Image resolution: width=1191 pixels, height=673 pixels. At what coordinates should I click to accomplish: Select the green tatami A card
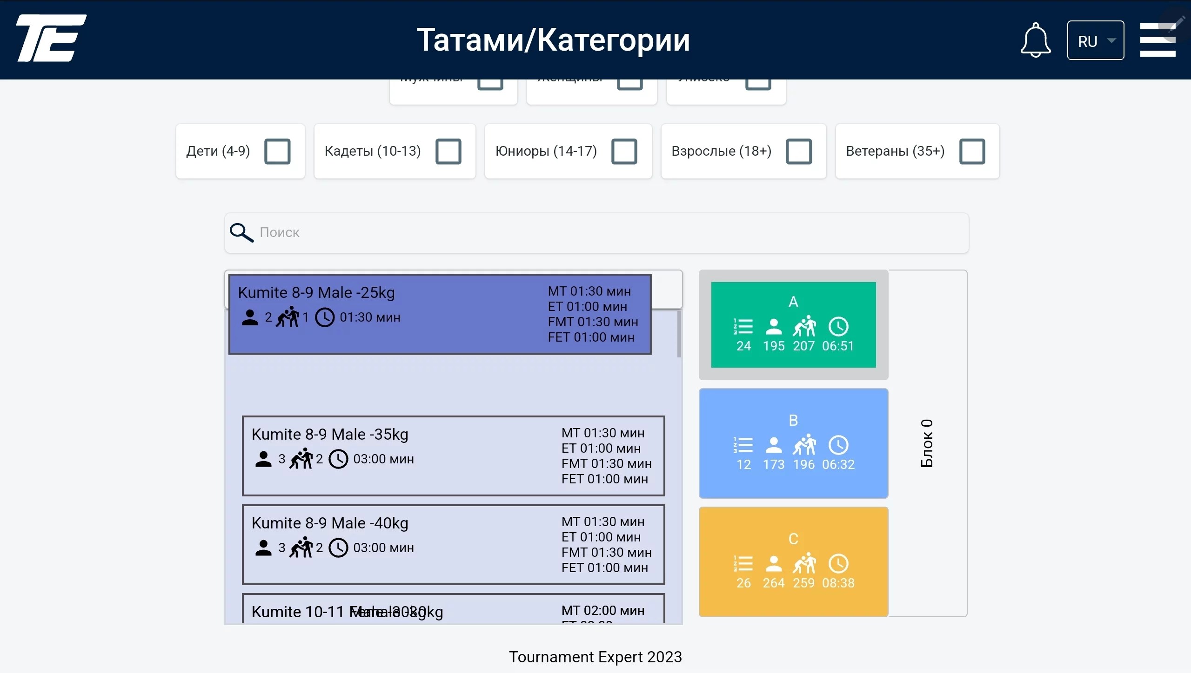tap(793, 325)
